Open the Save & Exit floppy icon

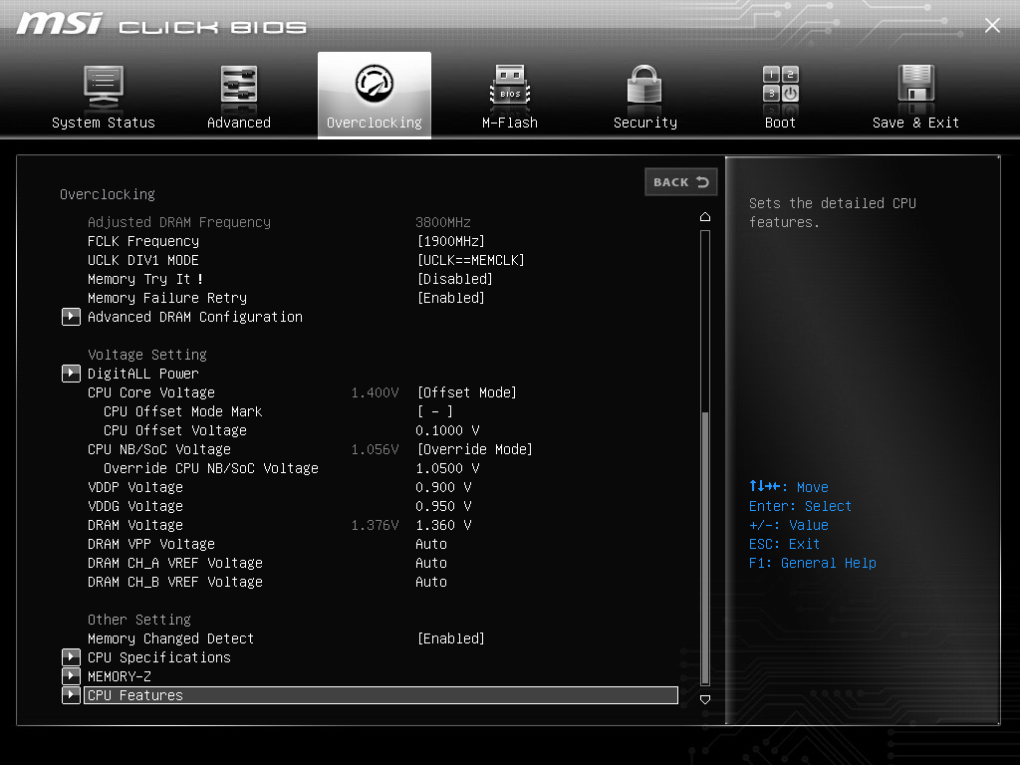[x=916, y=85]
